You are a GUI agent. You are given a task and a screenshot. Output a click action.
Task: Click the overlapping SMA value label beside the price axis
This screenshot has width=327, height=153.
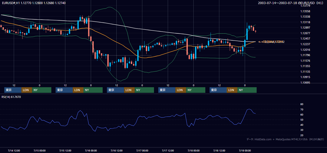coord(271,42)
